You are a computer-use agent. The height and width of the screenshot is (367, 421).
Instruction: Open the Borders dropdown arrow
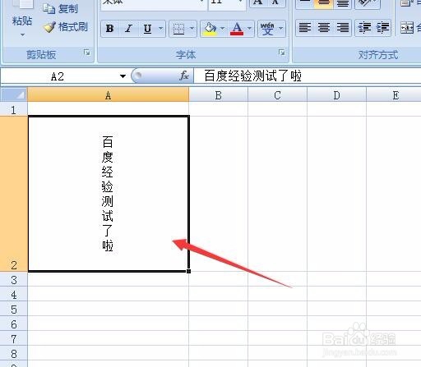click(x=192, y=29)
